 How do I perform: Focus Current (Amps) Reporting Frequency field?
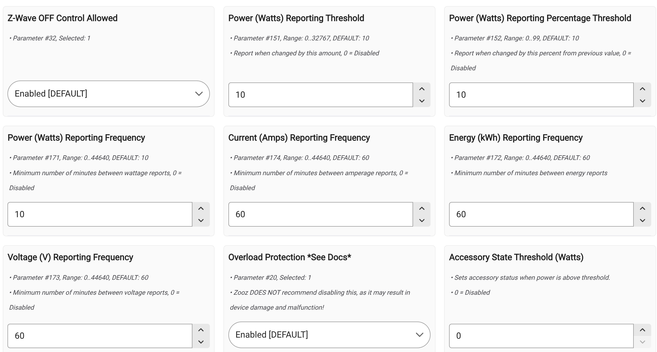click(x=321, y=214)
